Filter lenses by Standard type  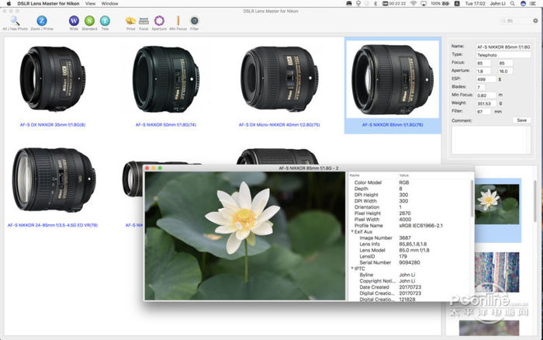tap(89, 21)
